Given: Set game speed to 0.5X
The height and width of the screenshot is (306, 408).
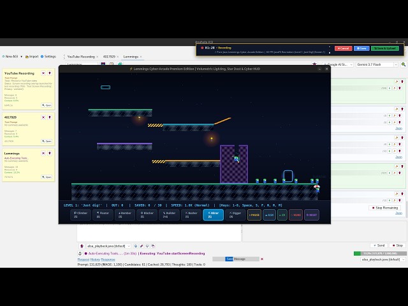Looking at the screenshot, I should pos(269,215).
